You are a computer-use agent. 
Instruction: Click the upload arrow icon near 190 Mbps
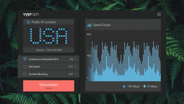click(124, 86)
